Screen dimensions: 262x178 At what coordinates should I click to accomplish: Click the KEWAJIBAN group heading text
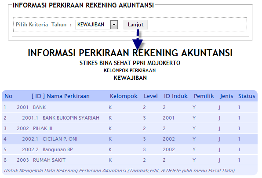pos(130,78)
